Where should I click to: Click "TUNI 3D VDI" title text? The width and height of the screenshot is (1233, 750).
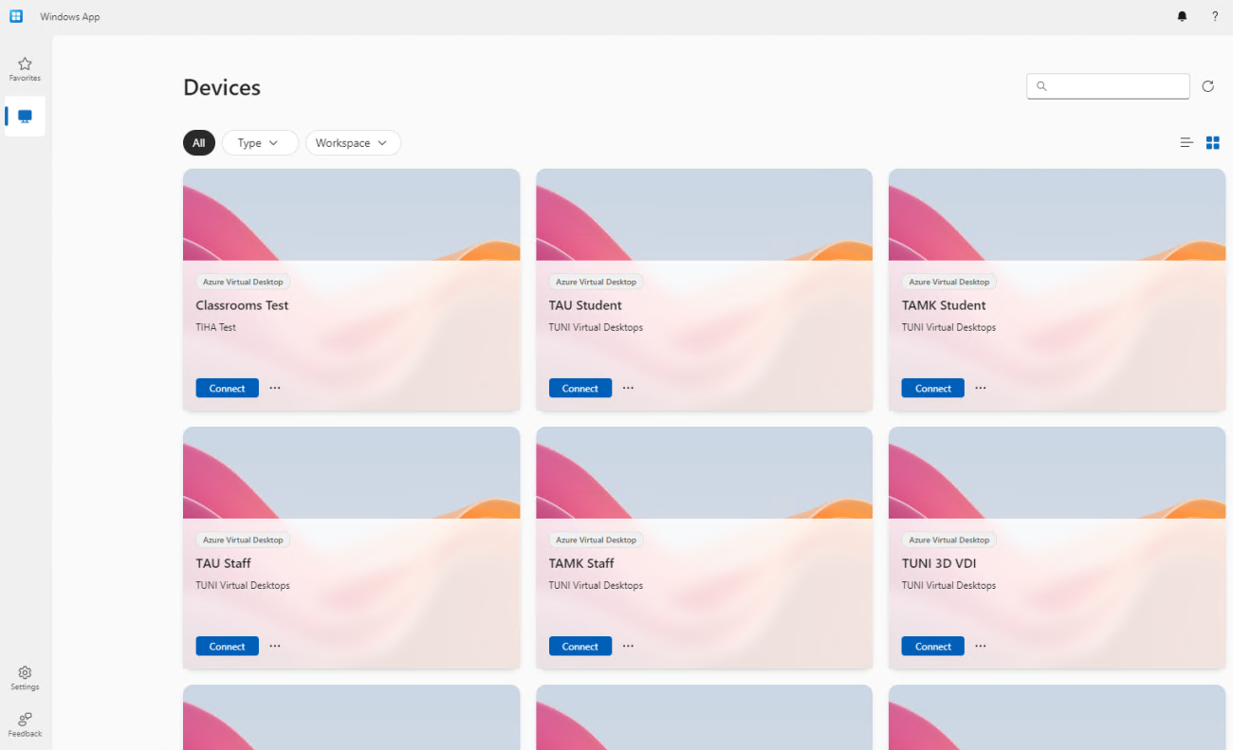point(939,563)
